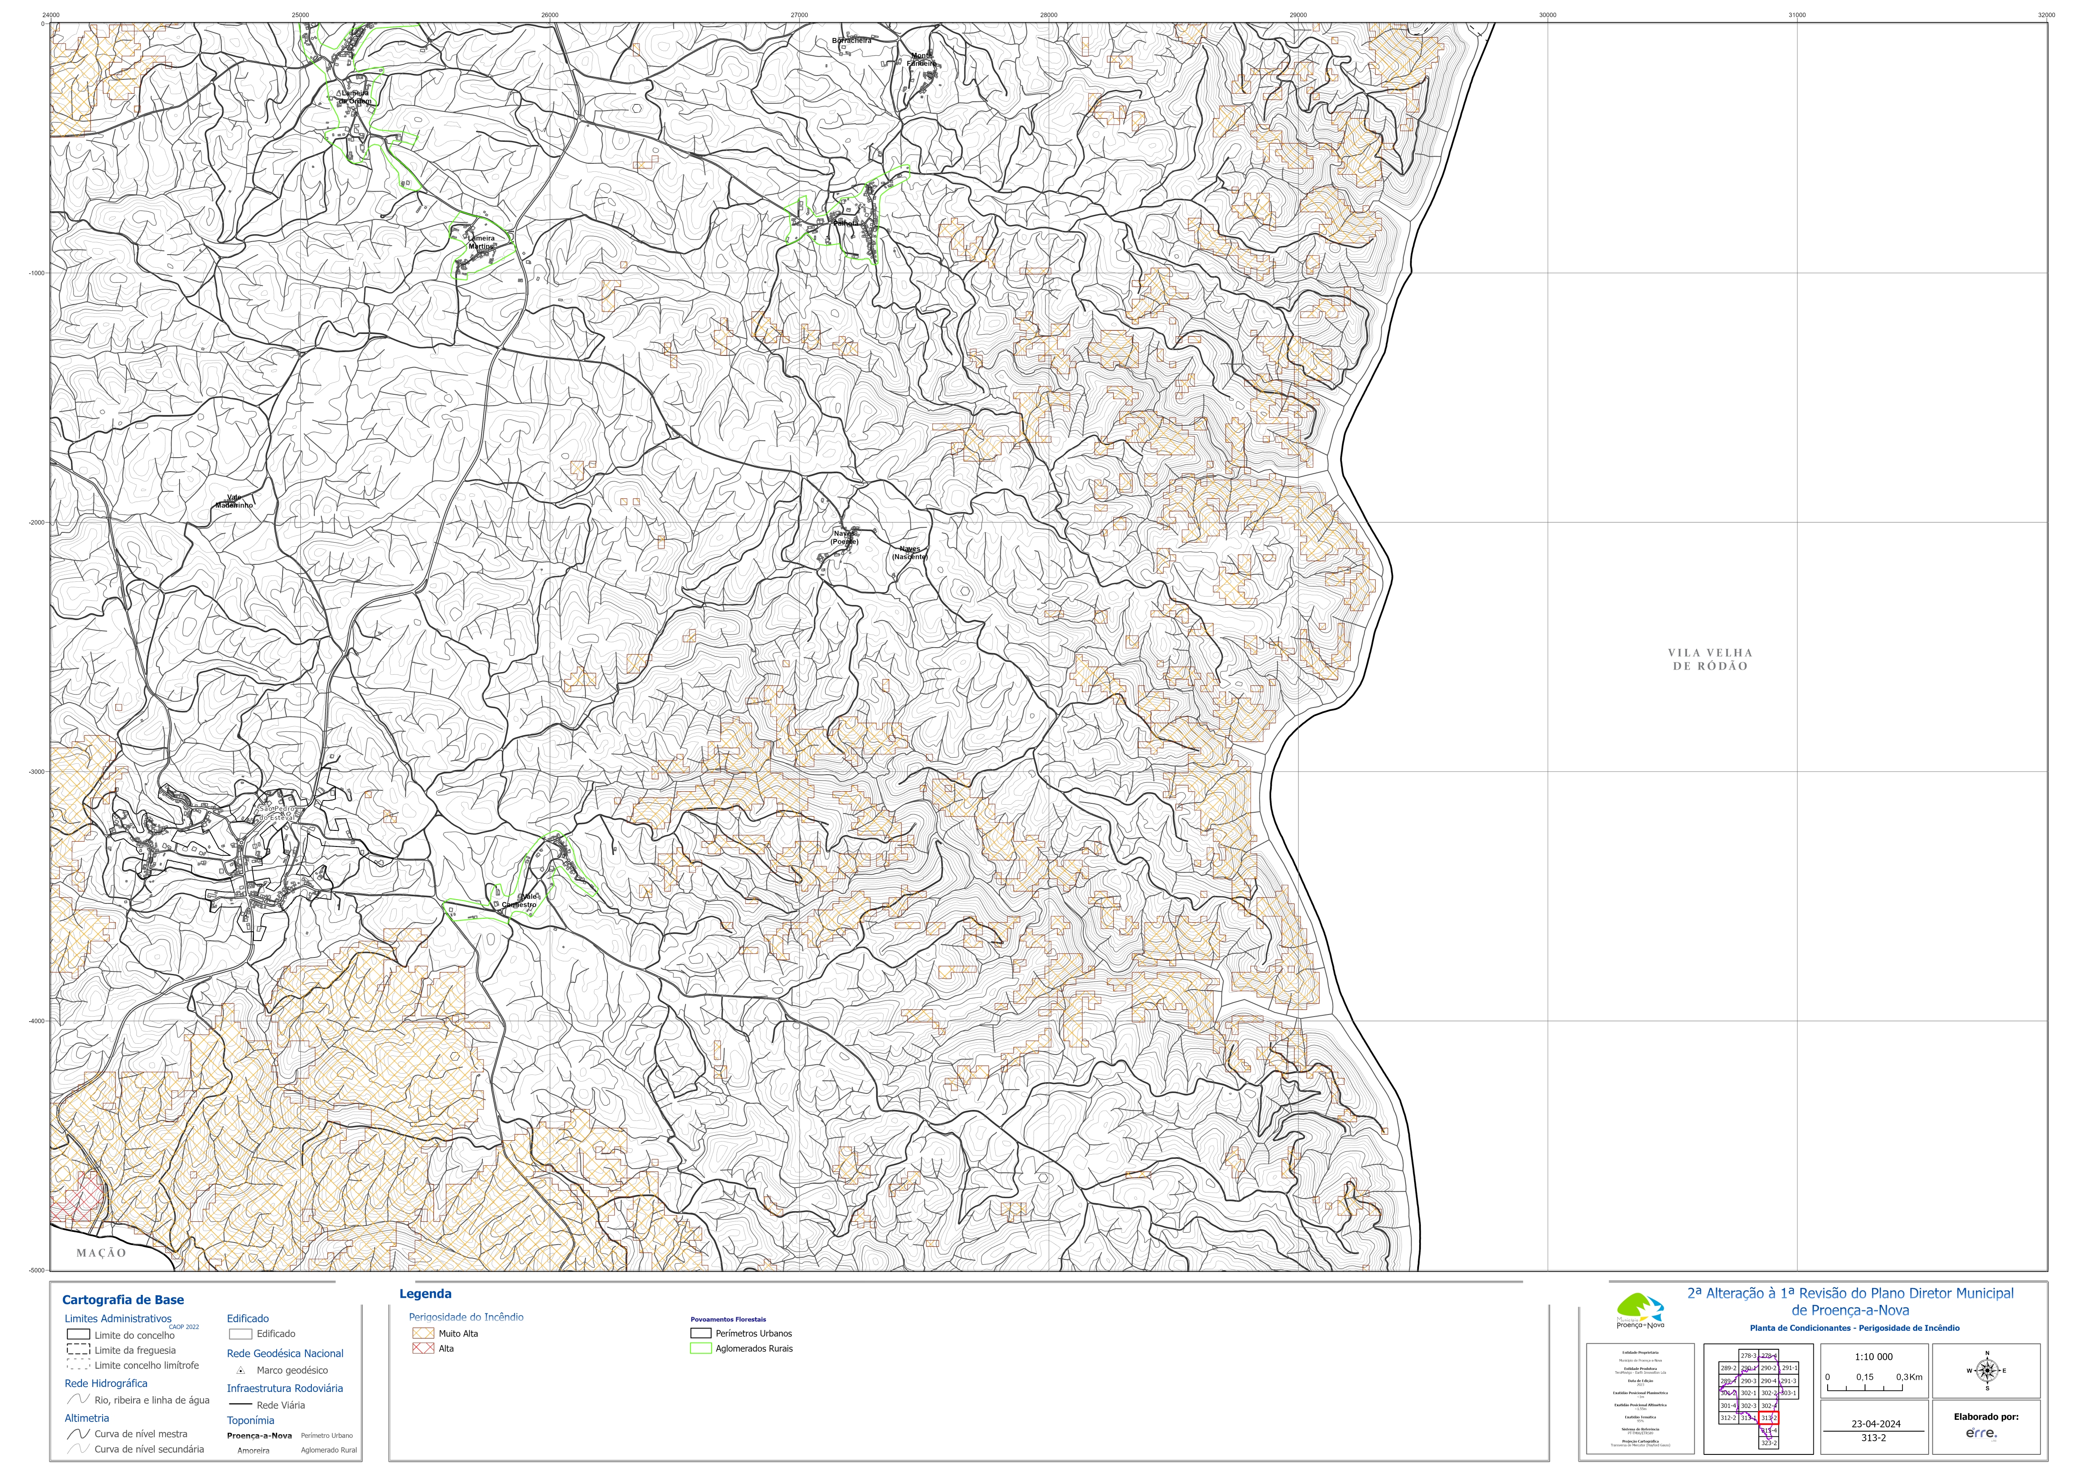Viewport: 2098px width, 1481px height.
Task: Click the Perigosidade do Incêndio legend heading
Action: coord(466,1317)
